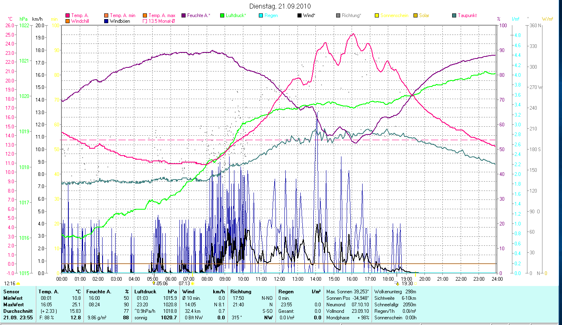562x325 pixels.
Task: Click the black Wind* legend square
Action: (x=300, y=15)
